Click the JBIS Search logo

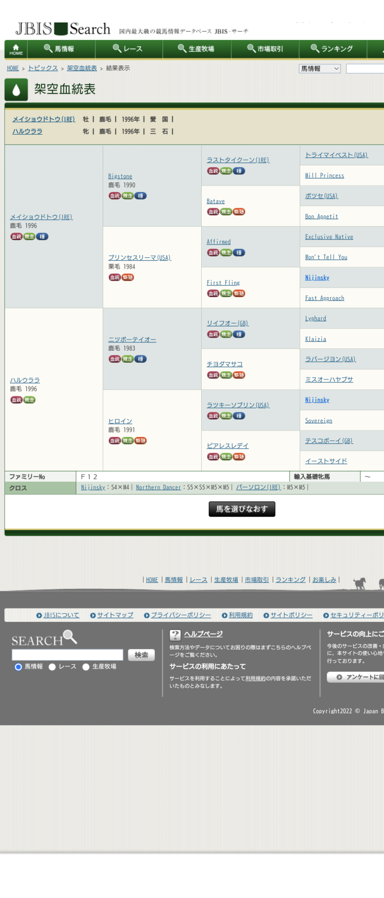point(63,29)
